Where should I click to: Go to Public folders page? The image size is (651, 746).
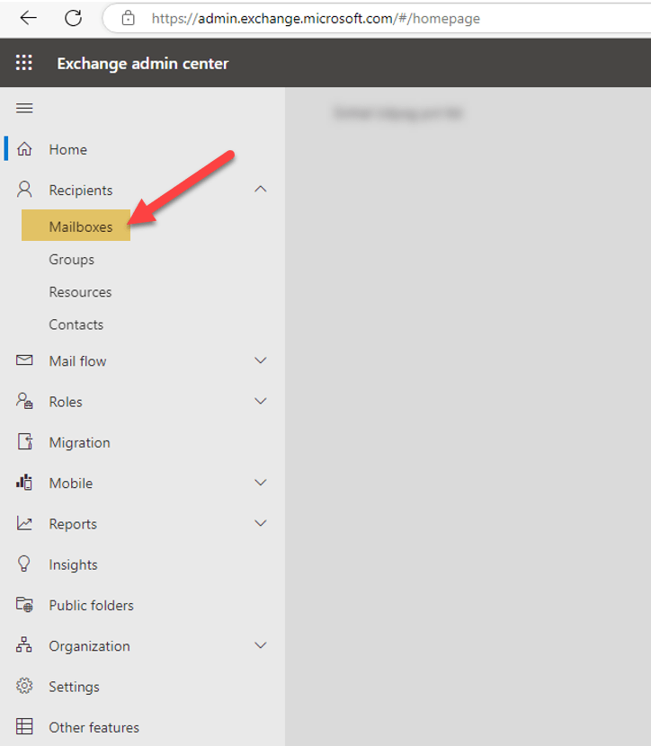[x=91, y=605]
